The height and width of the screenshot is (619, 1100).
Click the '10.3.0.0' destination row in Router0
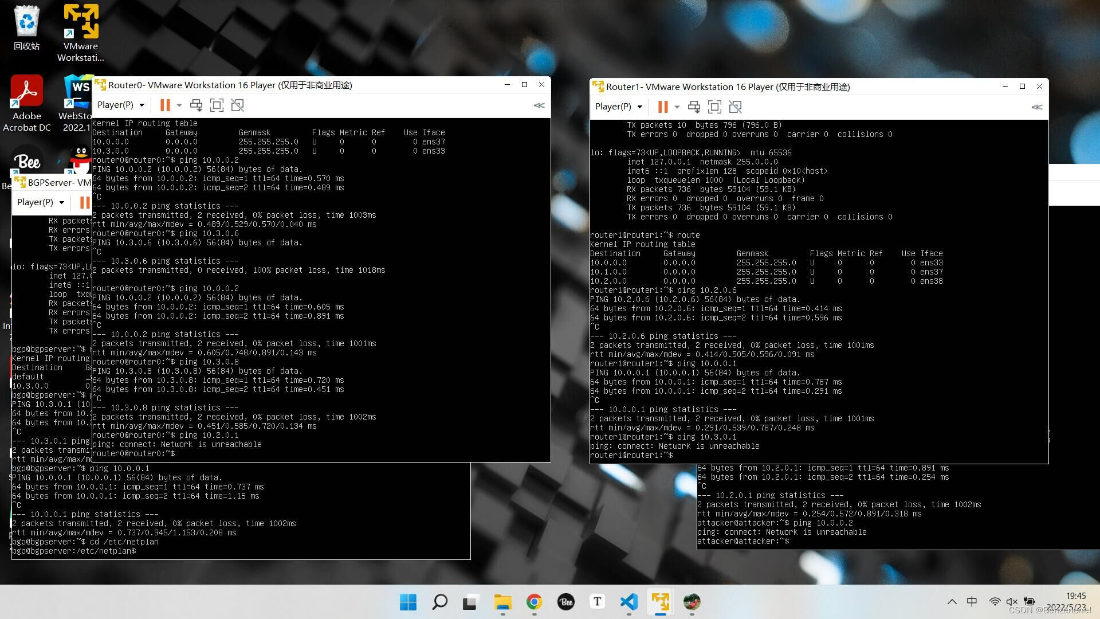pos(269,151)
